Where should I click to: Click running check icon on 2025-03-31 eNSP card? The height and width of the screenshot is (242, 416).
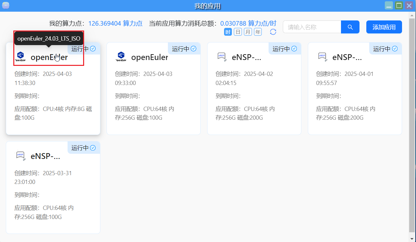pyautogui.click(x=93, y=148)
